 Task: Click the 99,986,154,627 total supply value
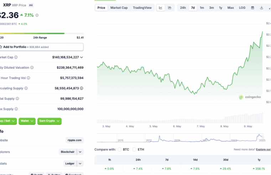72,99
